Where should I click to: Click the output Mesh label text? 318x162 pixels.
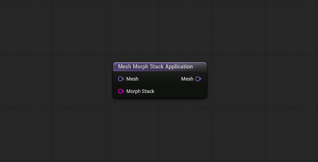pos(187,79)
